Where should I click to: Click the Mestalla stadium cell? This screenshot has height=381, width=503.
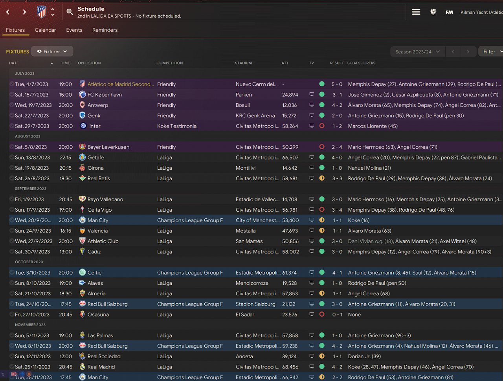(246, 231)
